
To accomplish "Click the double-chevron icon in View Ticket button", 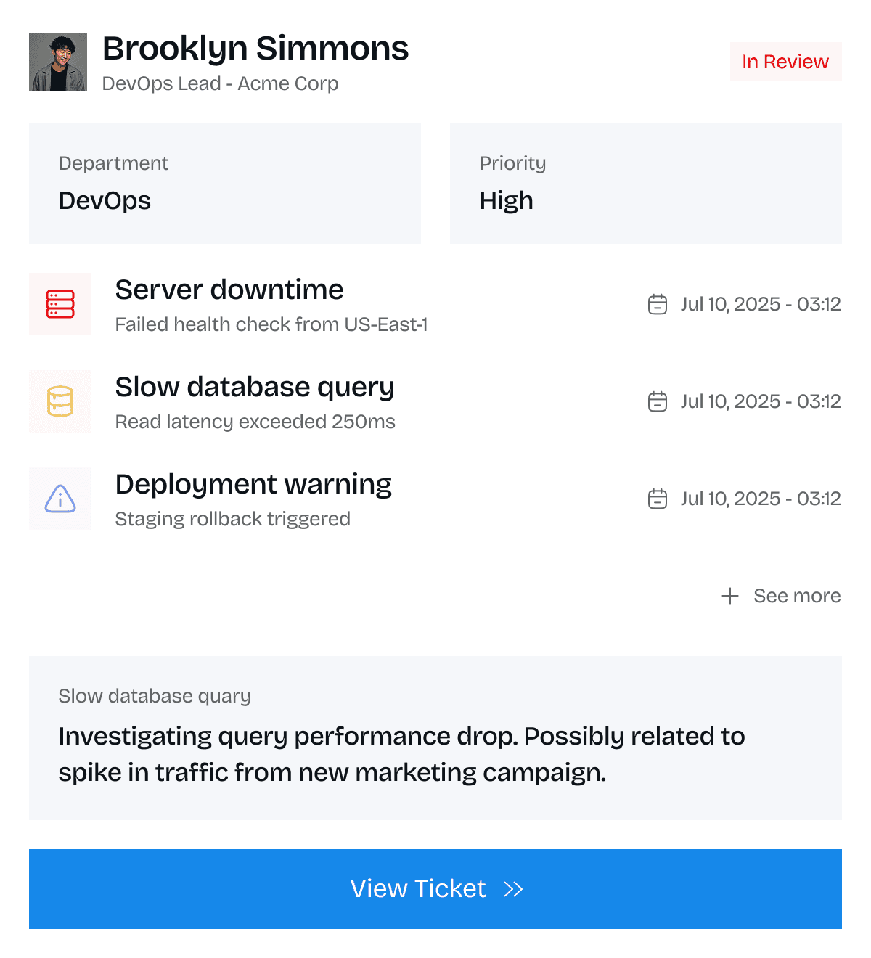I will tap(515, 888).
